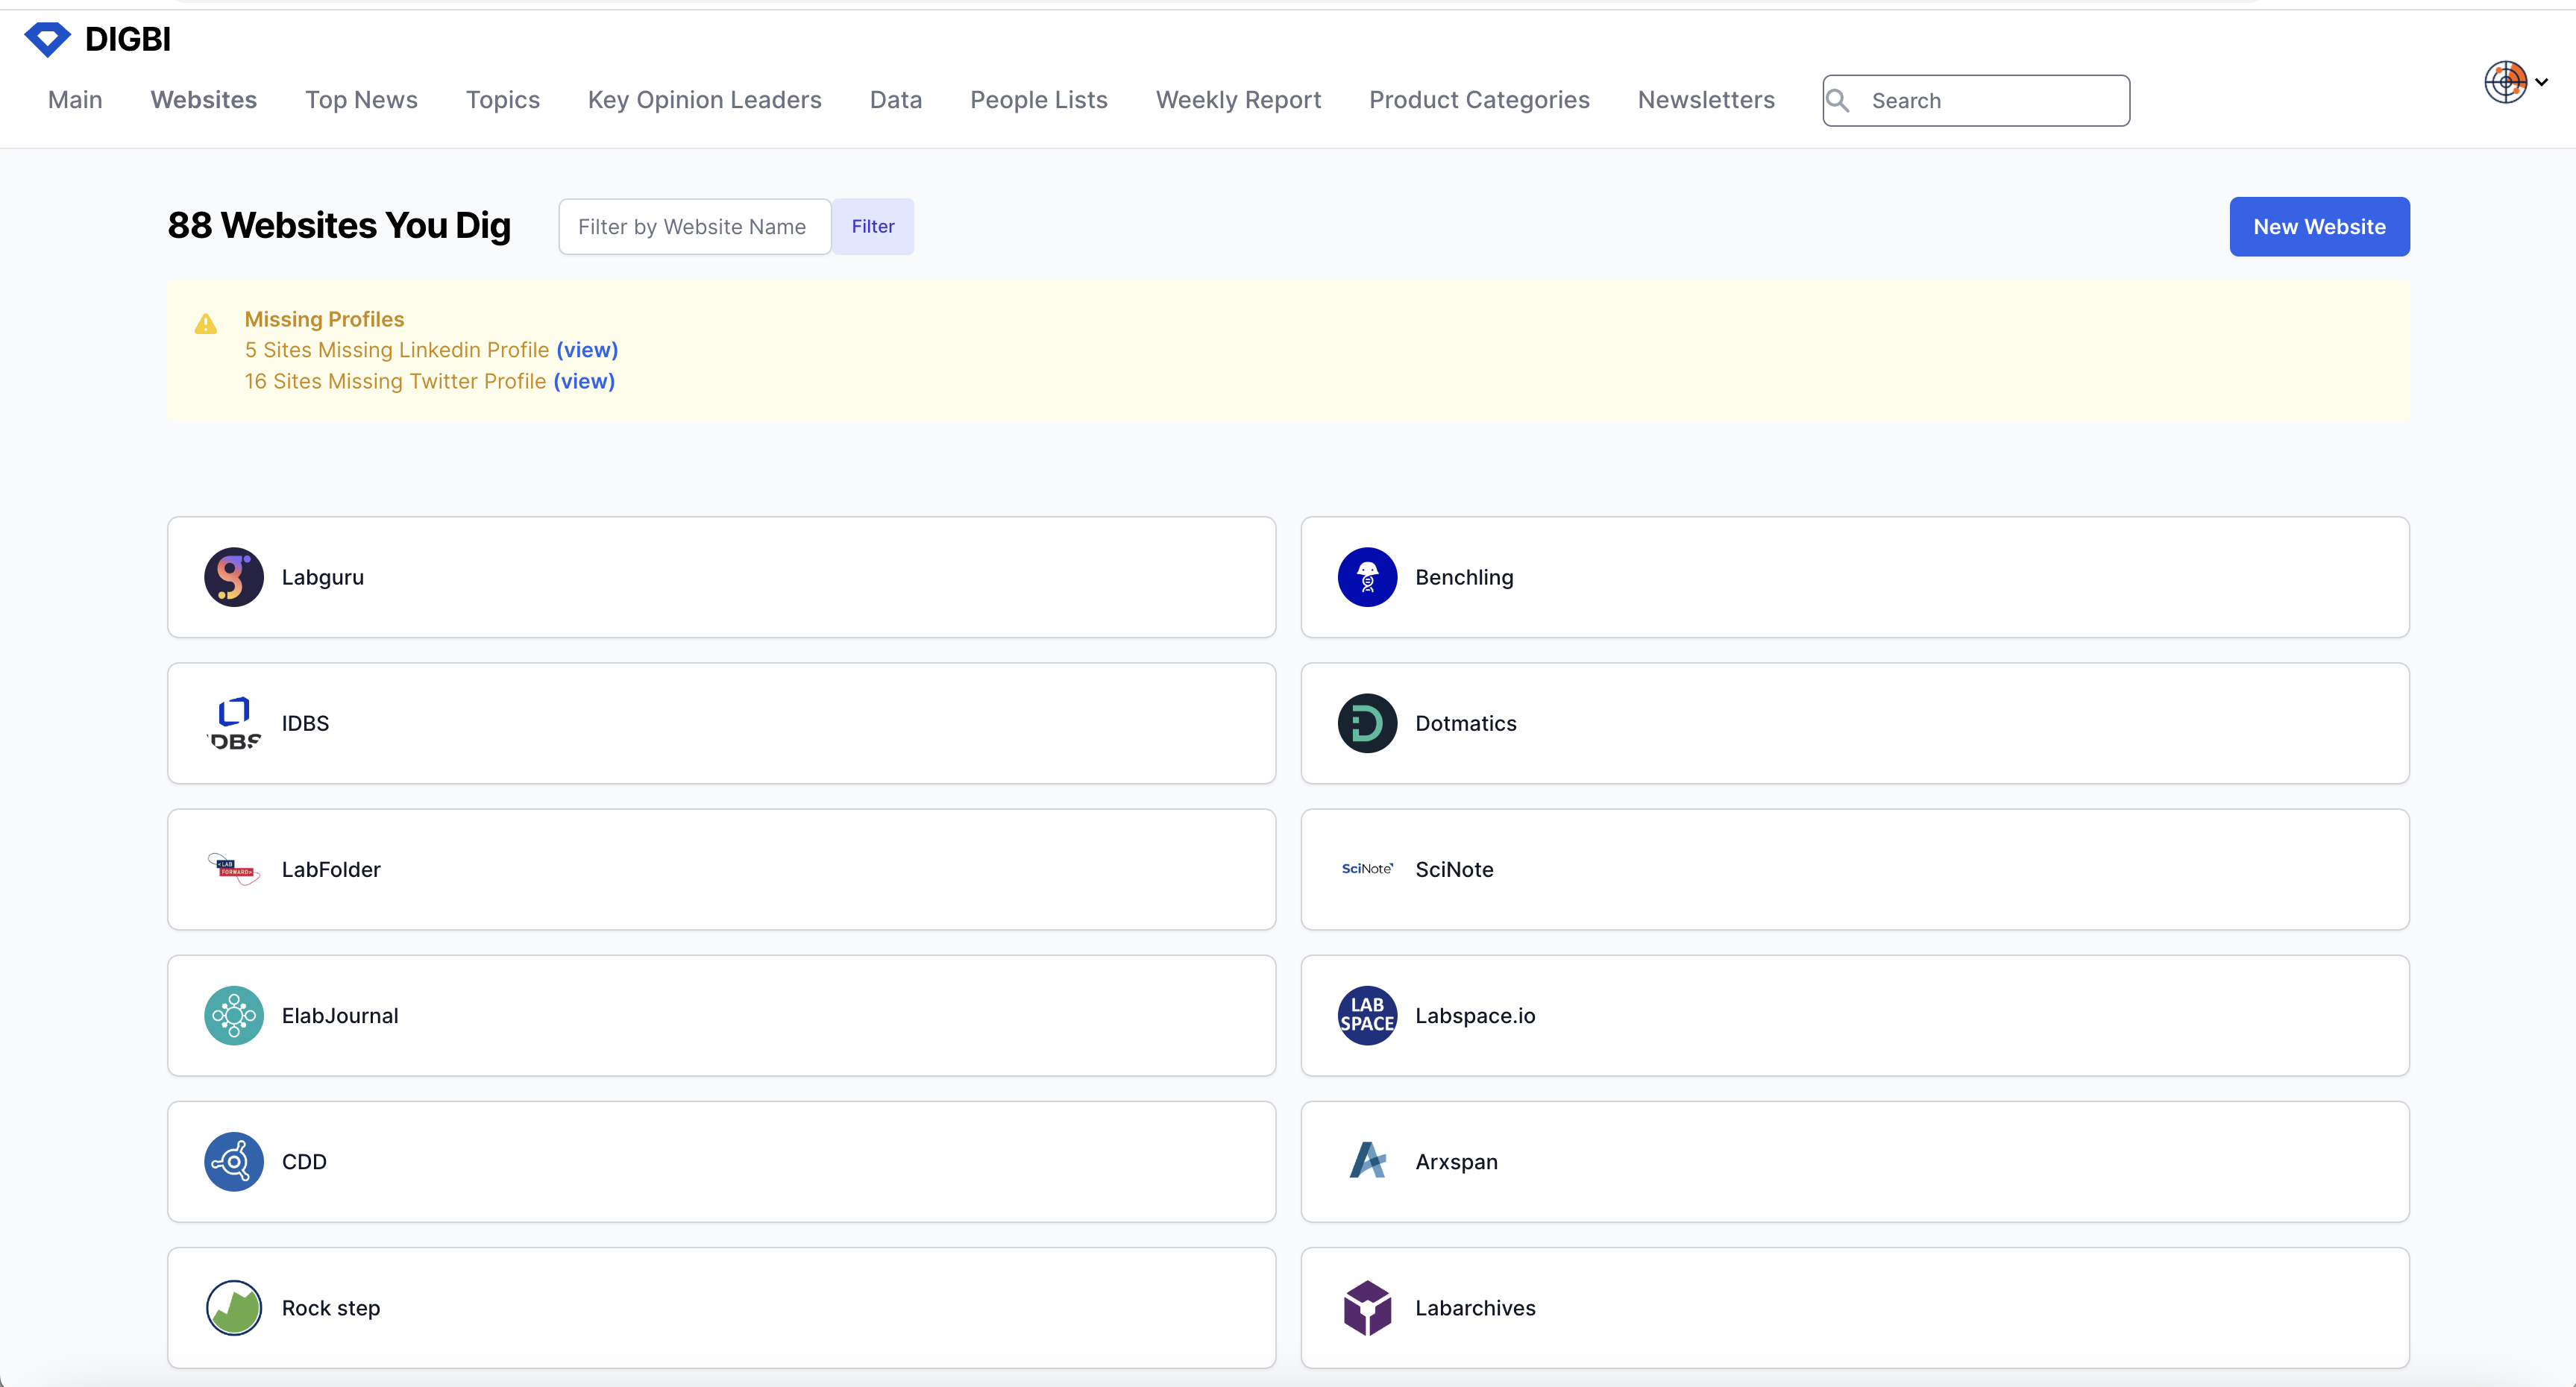
Task: View sites missing Twitter profile
Action: 584,381
